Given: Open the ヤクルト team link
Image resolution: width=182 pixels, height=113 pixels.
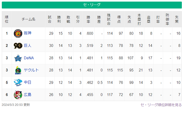Looking at the screenshot, I should 31,70.
